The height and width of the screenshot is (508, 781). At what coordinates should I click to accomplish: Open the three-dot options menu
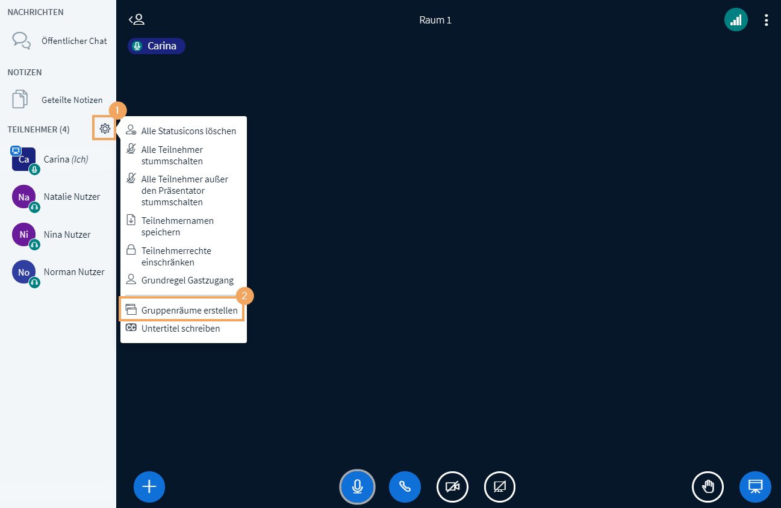point(766,20)
